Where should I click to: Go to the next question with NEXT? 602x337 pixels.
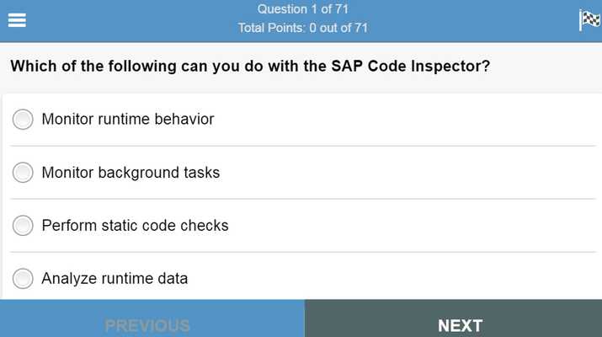454,318
